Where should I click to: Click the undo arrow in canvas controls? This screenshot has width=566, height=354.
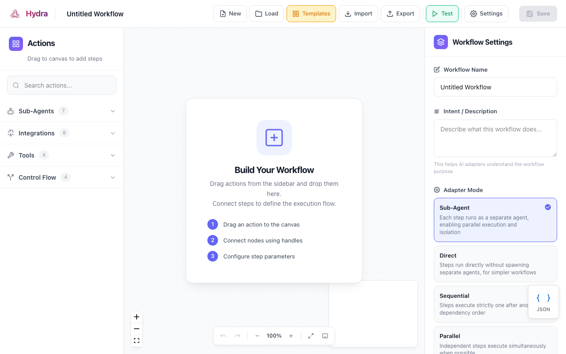[223, 336]
